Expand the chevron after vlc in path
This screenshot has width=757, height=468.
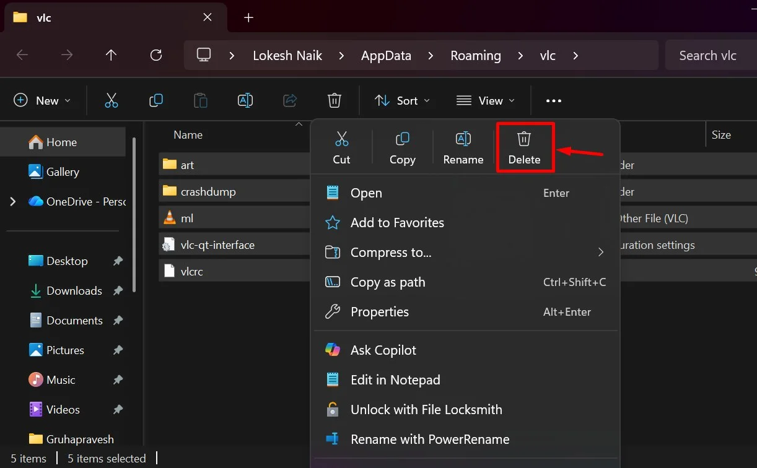(x=575, y=55)
